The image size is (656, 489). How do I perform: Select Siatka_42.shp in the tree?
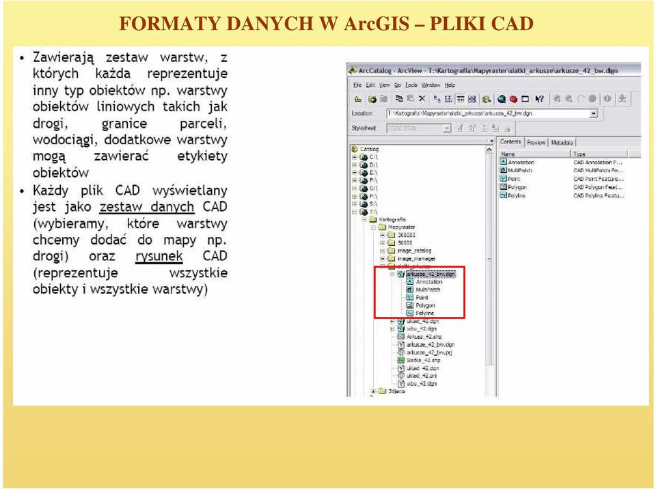pos(418,360)
